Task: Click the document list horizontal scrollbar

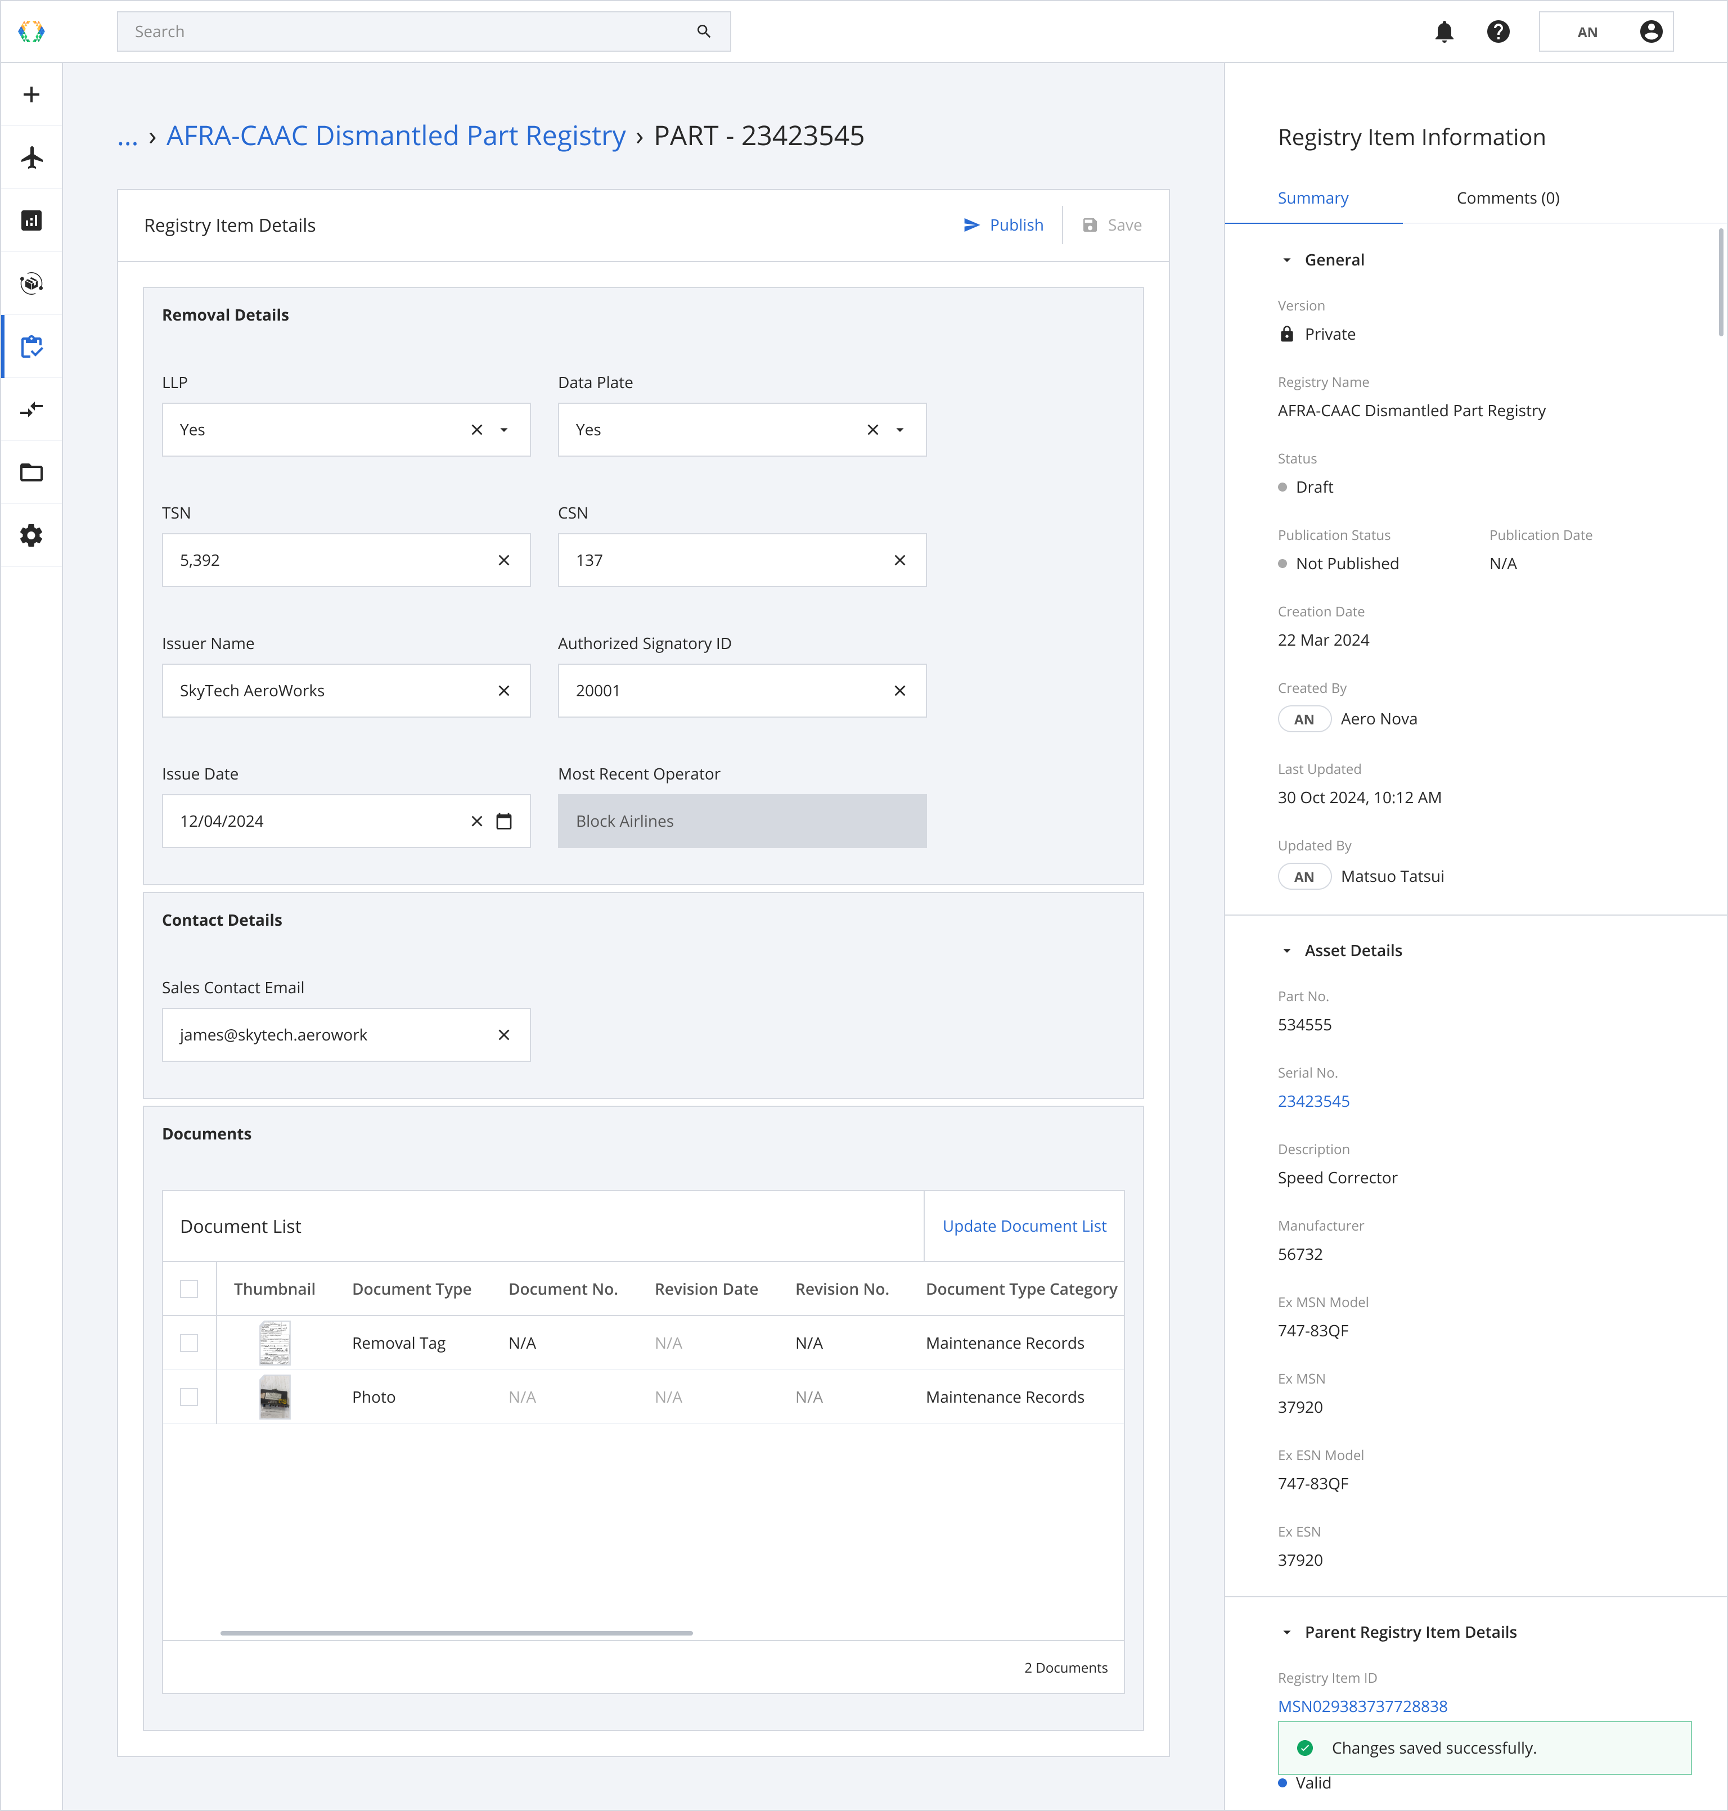Action: pos(456,1633)
